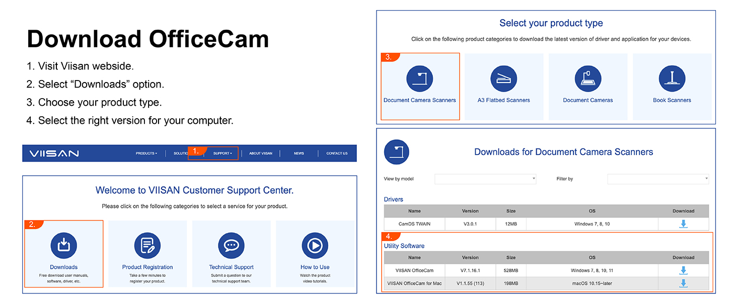Viewport: 737px width, 302px height.
Task: Click the document camera icon beside Downloads heading
Action: point(397,152)
